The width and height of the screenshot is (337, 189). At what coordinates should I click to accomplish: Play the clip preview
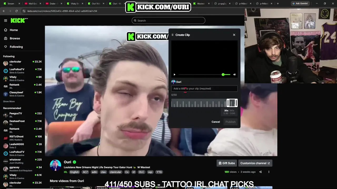pos(174,75)
